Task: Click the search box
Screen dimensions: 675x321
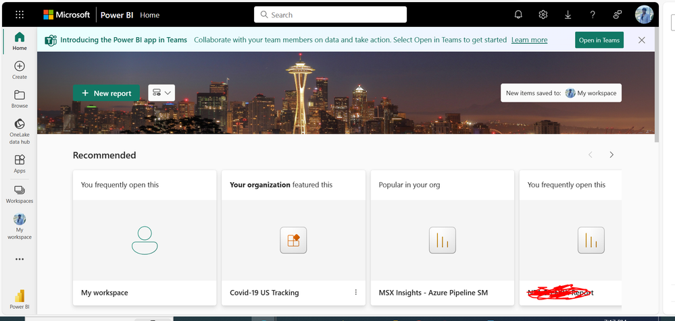Action: coord(330,15)
